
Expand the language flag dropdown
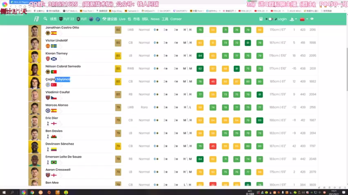tap(304, 19)
